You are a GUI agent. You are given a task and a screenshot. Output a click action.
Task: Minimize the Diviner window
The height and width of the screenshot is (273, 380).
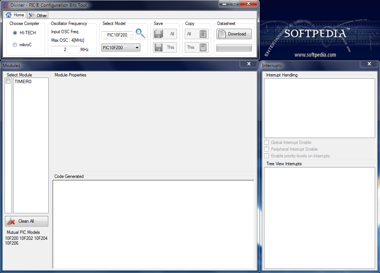(x=224, y=4)
